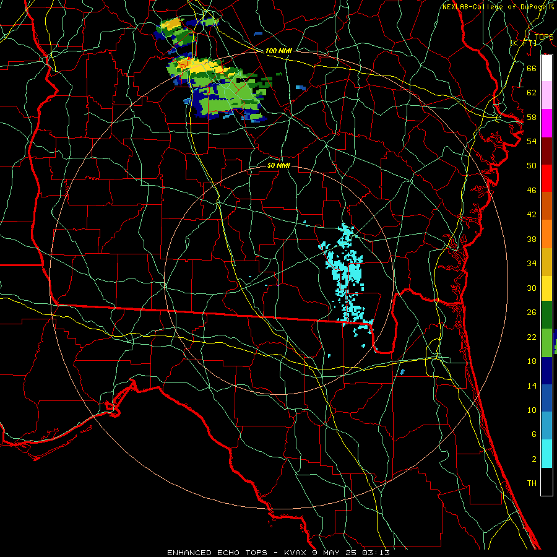Image resolution: width=557 pixels, height=557 pixels.
Task: Click the light pink legend swatch
Action: click(x=546, y=95)
